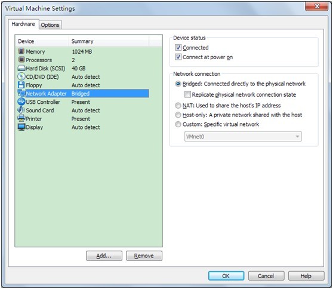
Task: Click the Memory device icon
Action: click(21, 51)
